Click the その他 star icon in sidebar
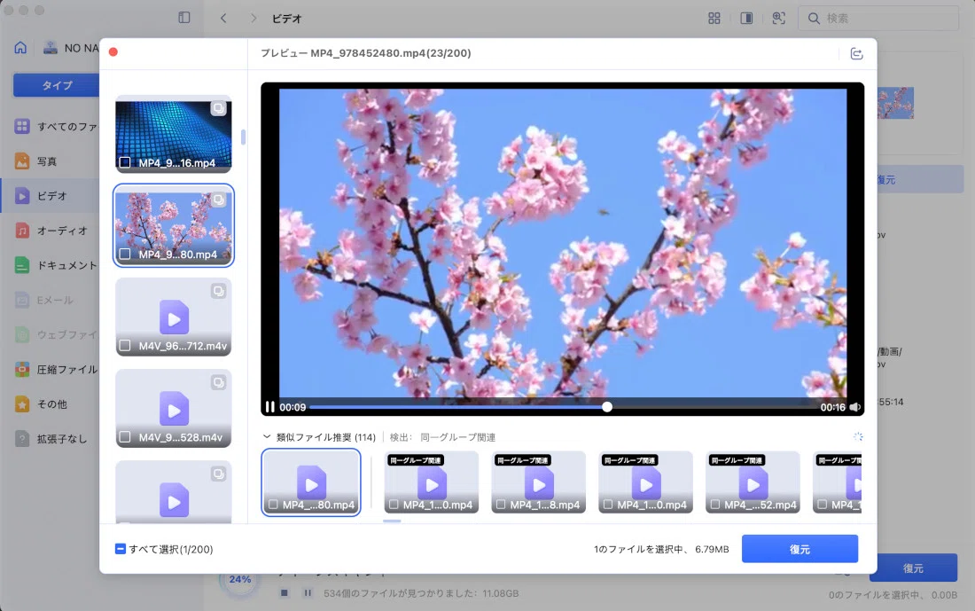Image resolution: width=975 pixels, height=611 pixels. 22,404
